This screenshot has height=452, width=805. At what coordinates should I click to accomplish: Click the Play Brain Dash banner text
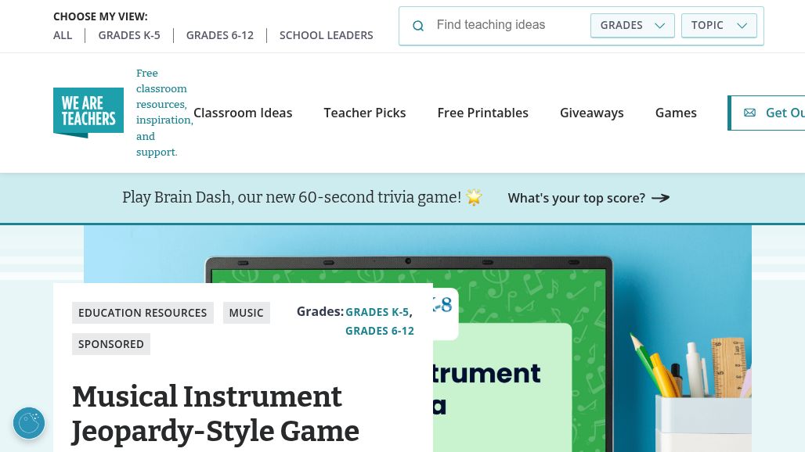pyautogui.click(x=291, y=197)
